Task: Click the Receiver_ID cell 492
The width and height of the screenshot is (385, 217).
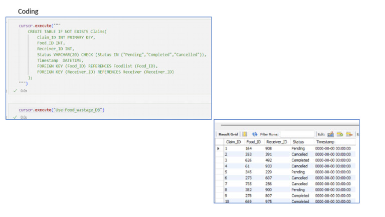Action: tap(268, 160)
